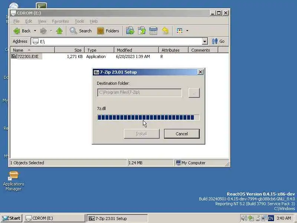Open the File menu

coord(16,21)
